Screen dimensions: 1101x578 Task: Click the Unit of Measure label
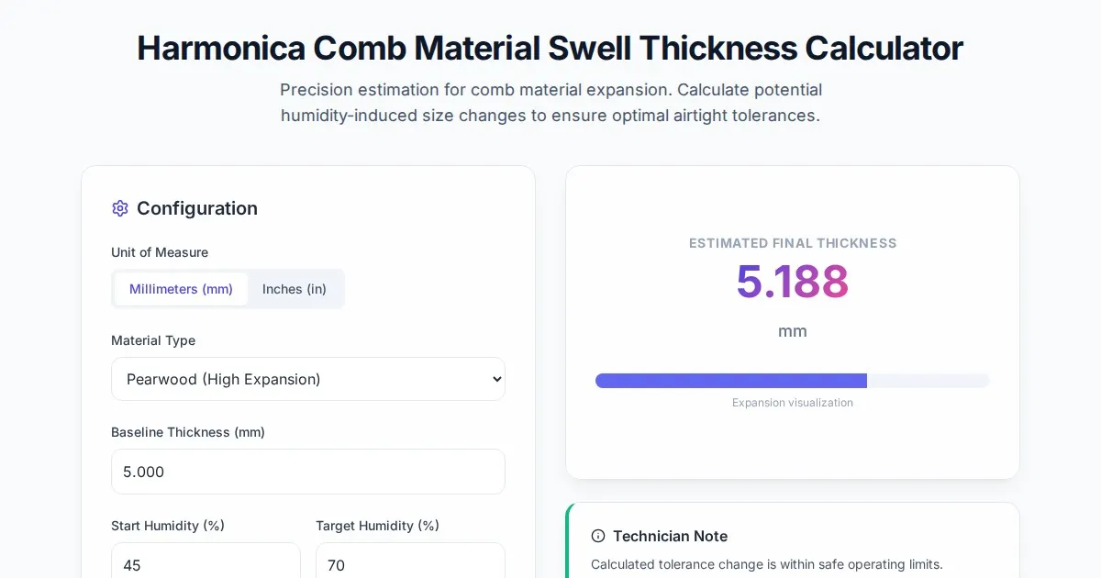[160, 252]
